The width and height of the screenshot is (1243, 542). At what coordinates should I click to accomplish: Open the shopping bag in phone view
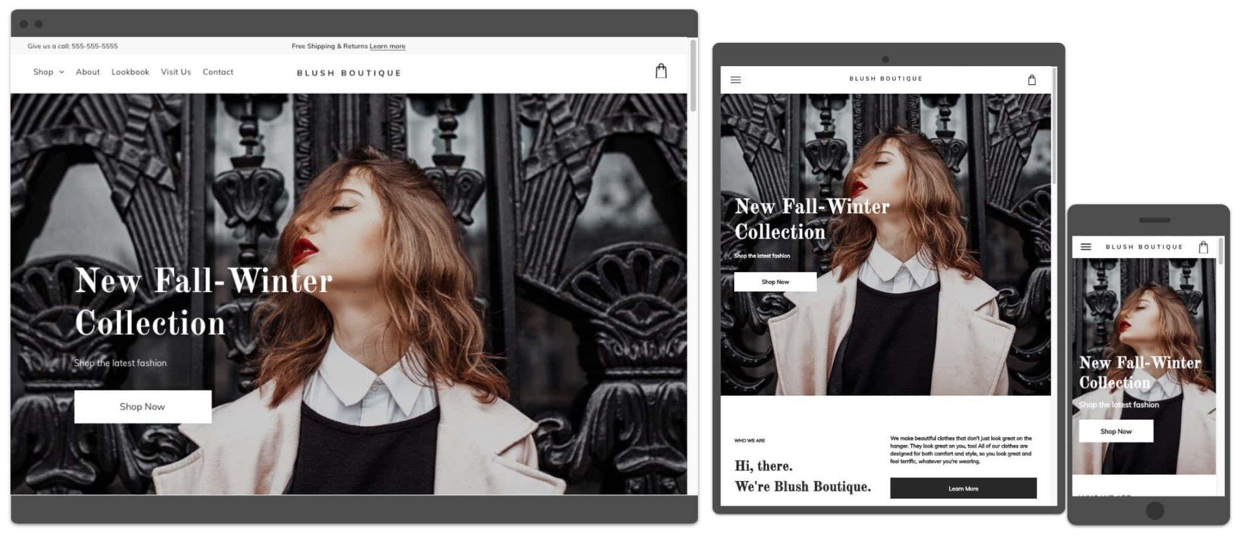(1204, 247)
